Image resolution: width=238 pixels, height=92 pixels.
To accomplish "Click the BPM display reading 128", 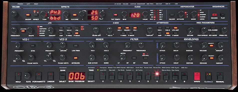I will [134, 15].
